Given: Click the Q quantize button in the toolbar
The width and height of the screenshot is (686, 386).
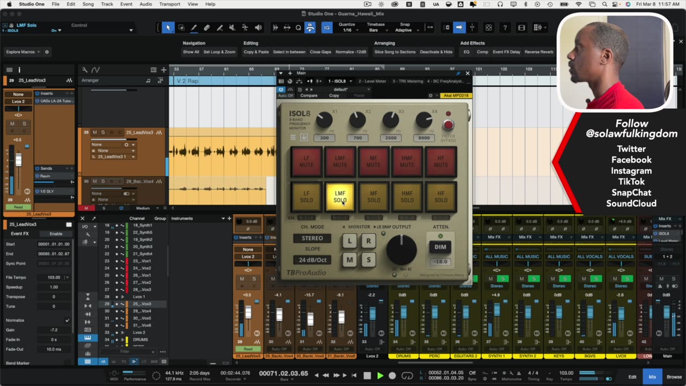Looking at the screenshot, I should point(299,27).
